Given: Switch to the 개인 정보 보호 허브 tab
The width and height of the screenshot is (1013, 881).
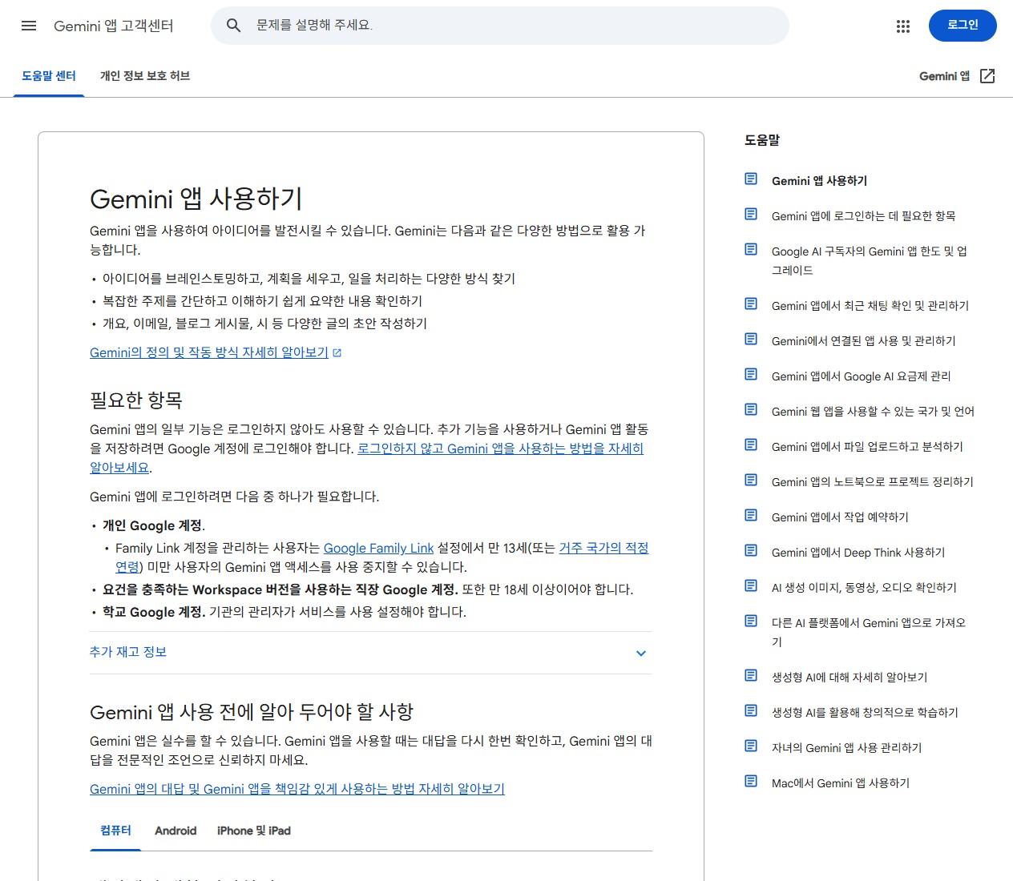Looking at the screenshot, I should pyautogui.click(x=145, y=76).
